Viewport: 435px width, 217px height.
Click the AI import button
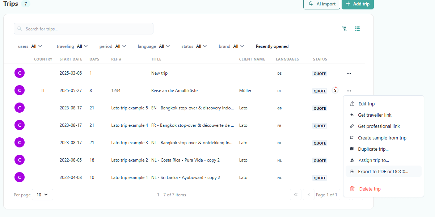(321, 4)
